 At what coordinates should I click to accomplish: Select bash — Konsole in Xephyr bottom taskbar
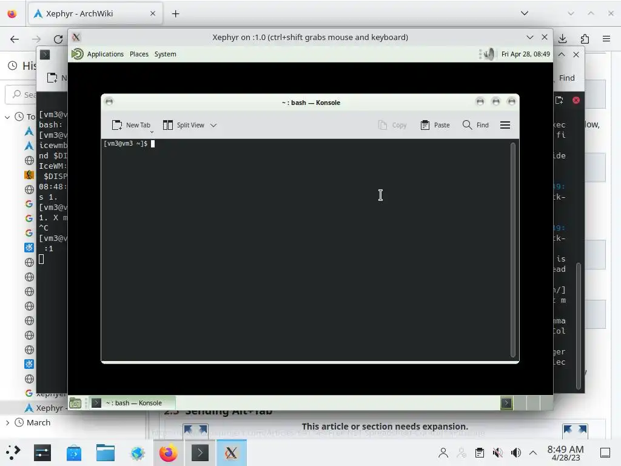click(x=132, y=403)
